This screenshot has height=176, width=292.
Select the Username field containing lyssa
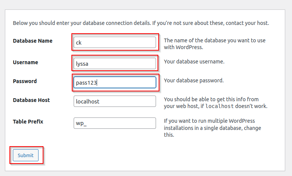pos(115,63)
